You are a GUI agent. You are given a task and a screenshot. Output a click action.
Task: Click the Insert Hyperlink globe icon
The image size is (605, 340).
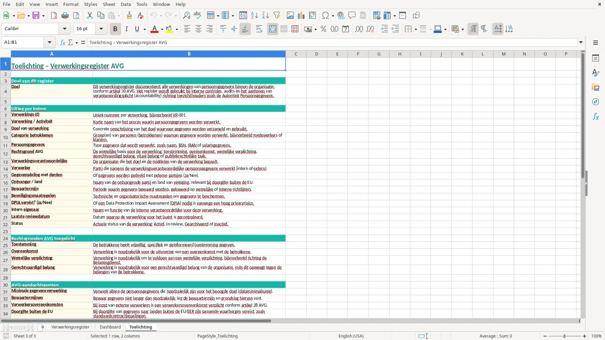tap(341, 16)
